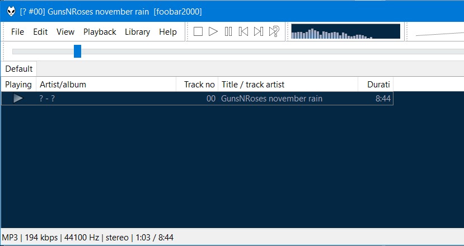Viewport: 464px width, 246px height.
Task: Click '44100 Hz' in the status bar
Action: coord(82,238)
